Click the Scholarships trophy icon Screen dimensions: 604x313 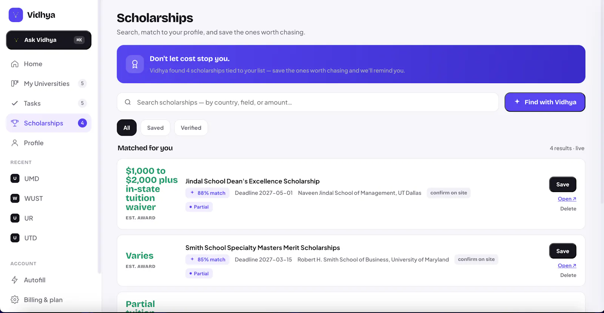pos(15,123)
